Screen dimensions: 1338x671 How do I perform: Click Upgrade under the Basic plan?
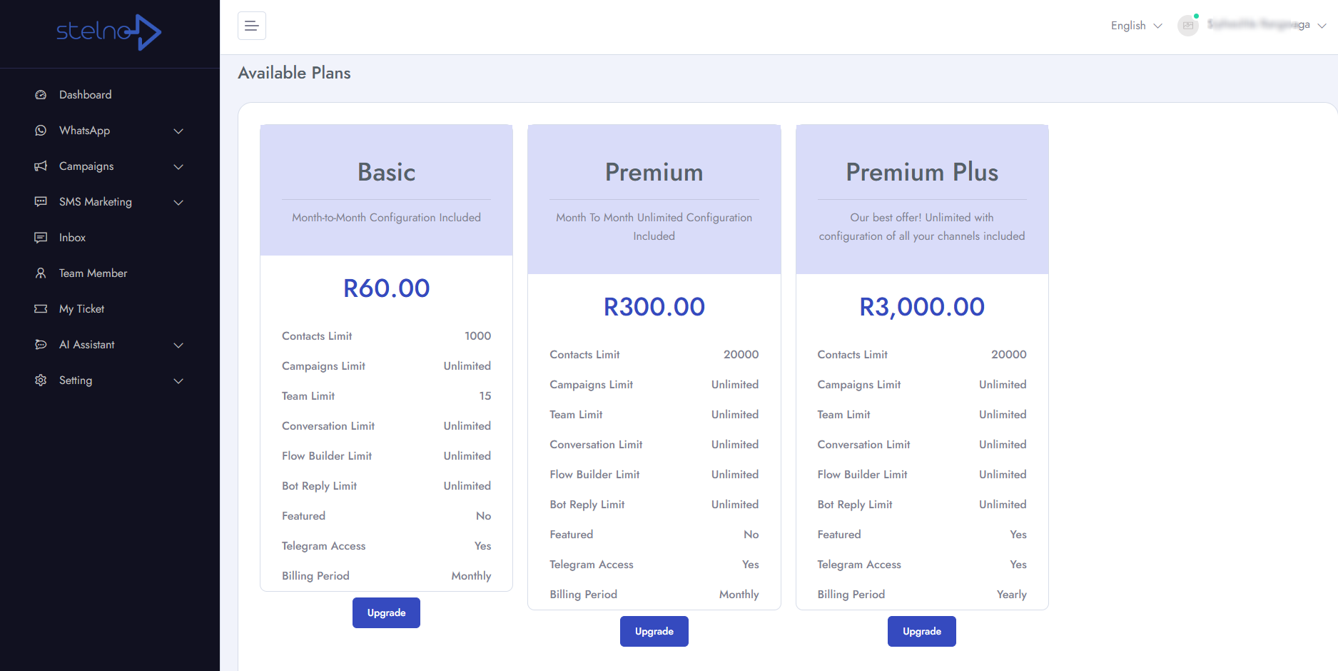pyautogui.click(x=386, y=612)
